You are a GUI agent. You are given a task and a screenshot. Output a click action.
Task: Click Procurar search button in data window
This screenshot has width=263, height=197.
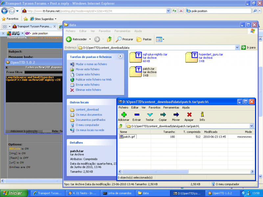point(124,39)
